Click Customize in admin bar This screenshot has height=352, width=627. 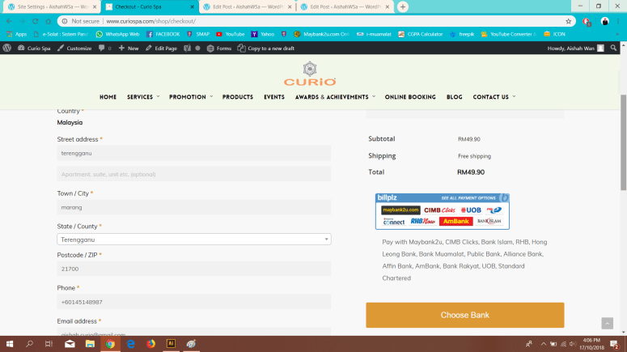pyautogui.click(x=74, y=48)
